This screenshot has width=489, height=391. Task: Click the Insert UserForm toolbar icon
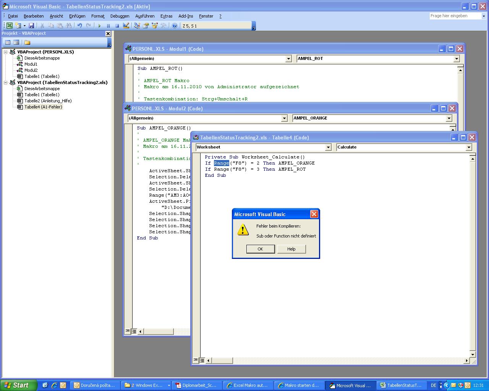pos(18,26)
